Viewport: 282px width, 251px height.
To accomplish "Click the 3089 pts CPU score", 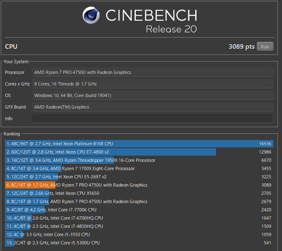I will (242, 47).
